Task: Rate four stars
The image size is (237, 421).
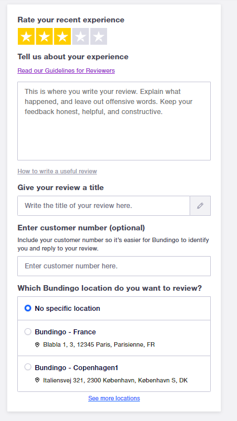Action: [81, 36]
